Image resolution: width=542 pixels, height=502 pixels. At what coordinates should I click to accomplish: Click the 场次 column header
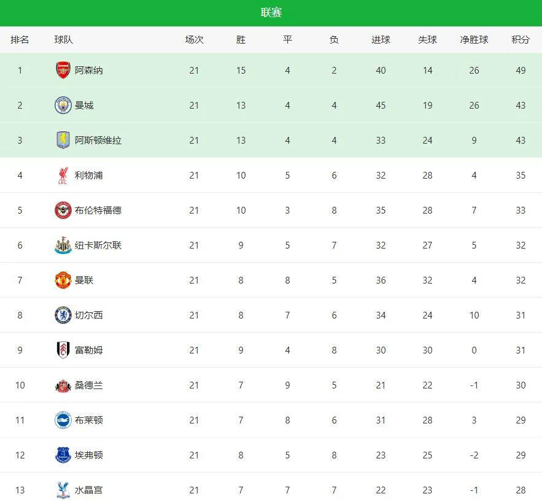click(194, 40)
